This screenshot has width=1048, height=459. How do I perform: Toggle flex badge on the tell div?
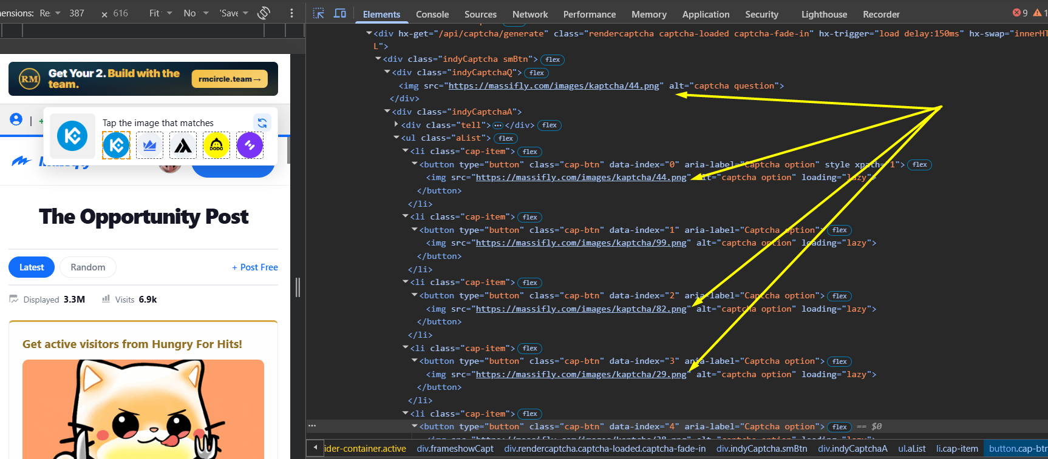550,126
